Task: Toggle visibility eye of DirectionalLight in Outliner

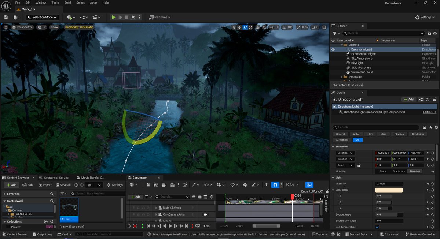Action: click(x=333, y=49)
